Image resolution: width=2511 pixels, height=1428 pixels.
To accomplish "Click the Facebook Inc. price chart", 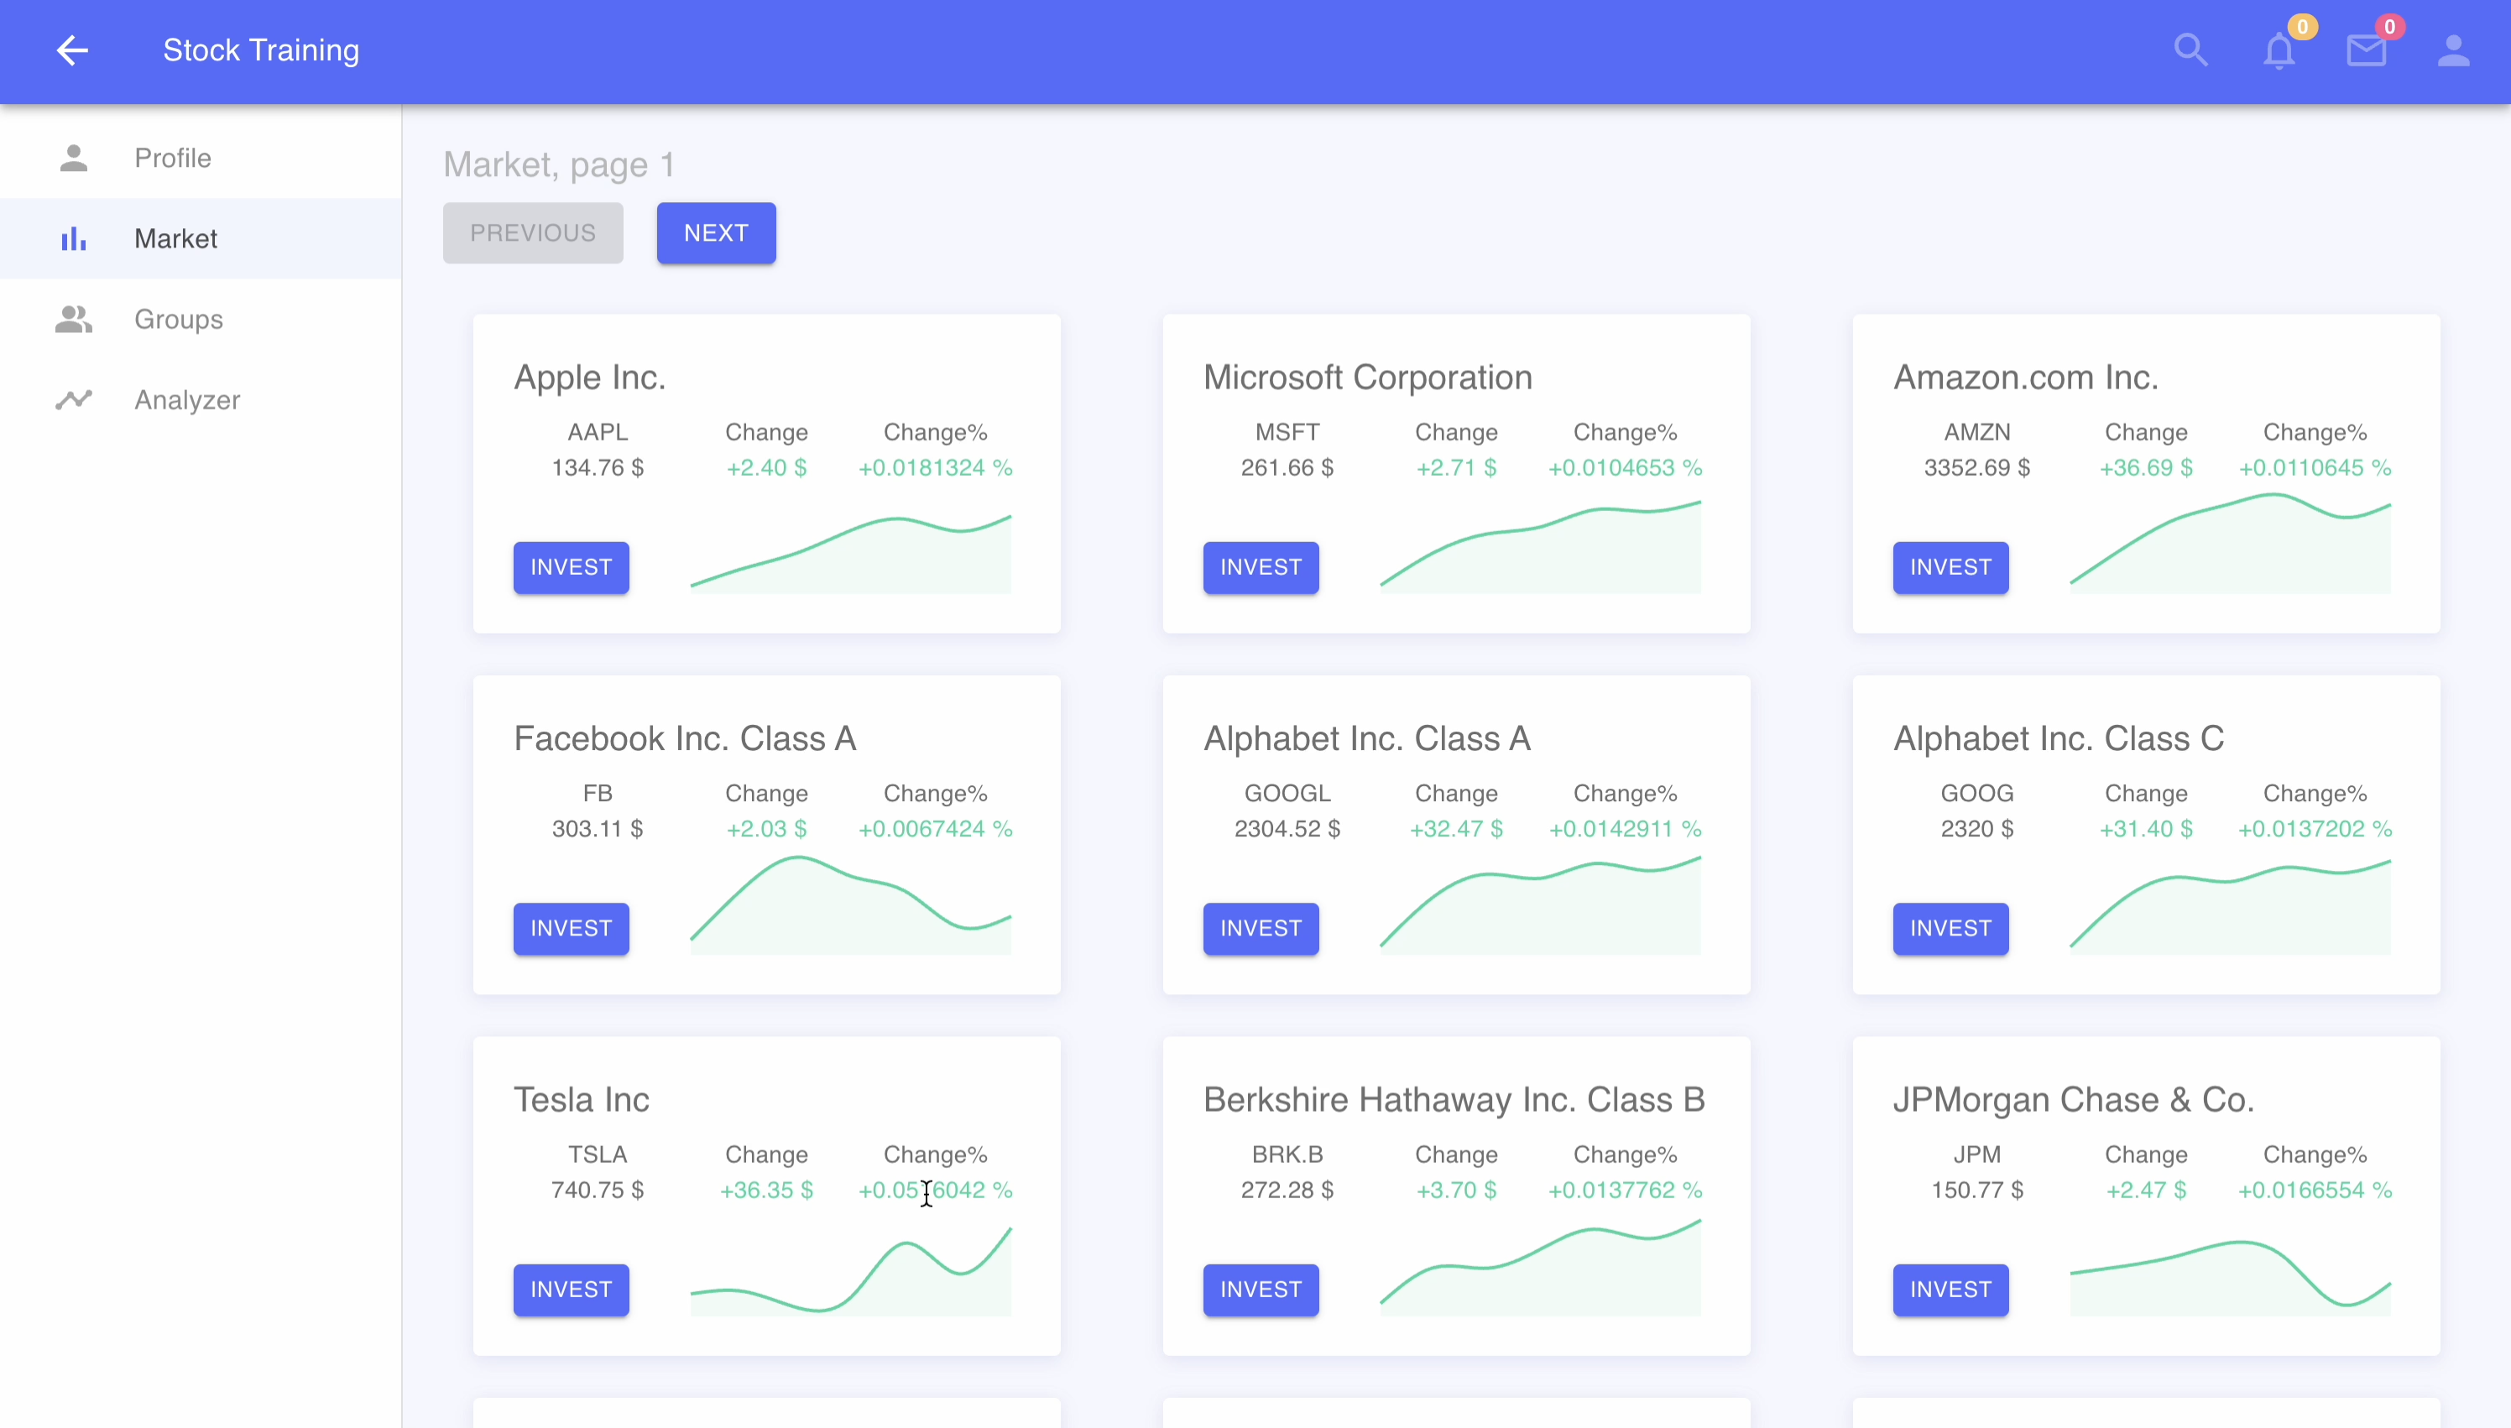I will click(x=850, y=905).
